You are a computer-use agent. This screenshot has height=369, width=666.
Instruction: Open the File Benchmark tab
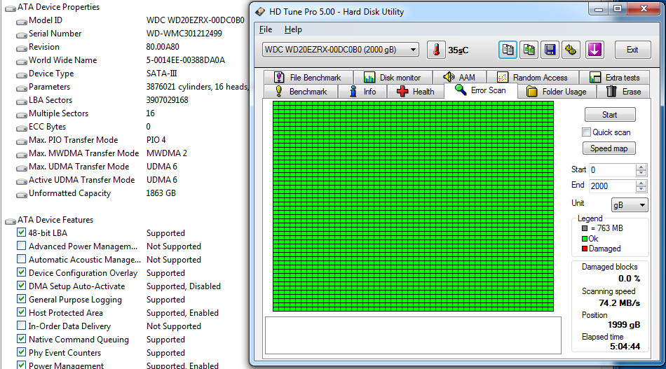pyautogui.click(x=308, y=77)
